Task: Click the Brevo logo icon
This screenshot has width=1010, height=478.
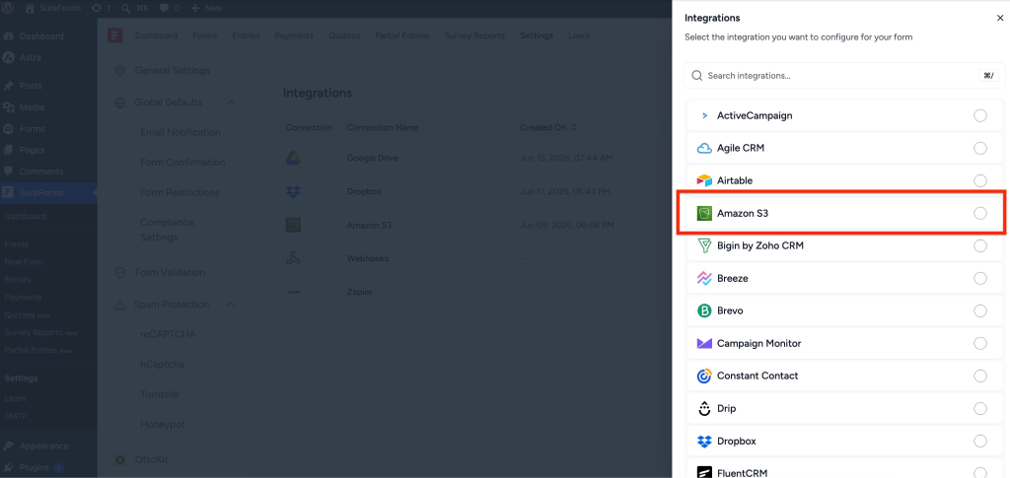Action: [704, 310]
